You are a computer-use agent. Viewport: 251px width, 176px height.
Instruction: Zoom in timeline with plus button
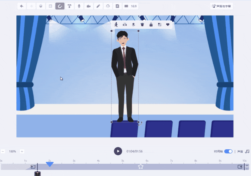point(22,151)
